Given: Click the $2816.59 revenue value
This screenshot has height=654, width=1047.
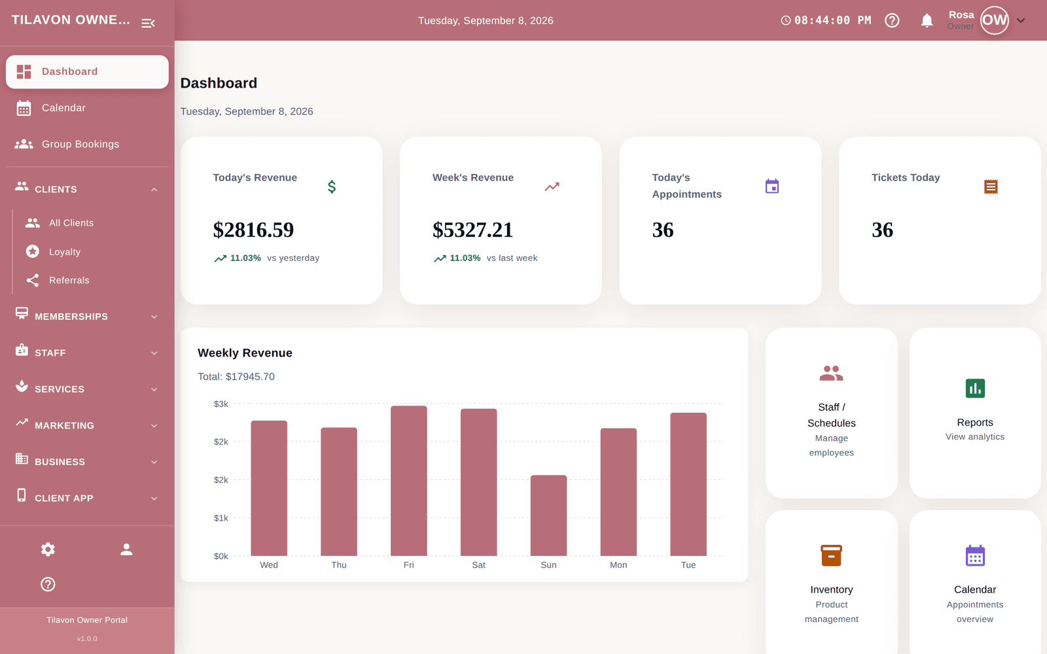Looking at the screenshot, I should coord(253,230).
